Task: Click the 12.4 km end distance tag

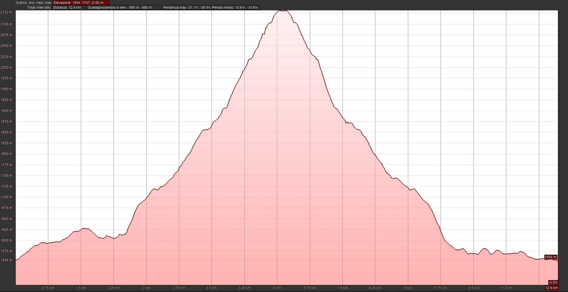Action: 552,288
